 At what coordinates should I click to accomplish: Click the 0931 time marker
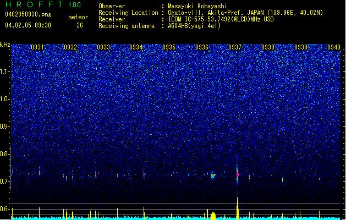(x=37, y=47)
